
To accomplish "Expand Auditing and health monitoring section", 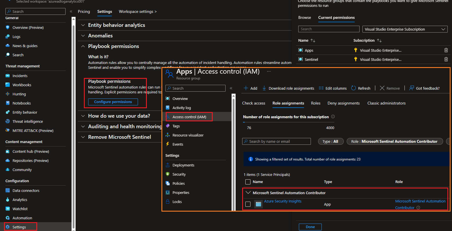I will tap(83, 126).
